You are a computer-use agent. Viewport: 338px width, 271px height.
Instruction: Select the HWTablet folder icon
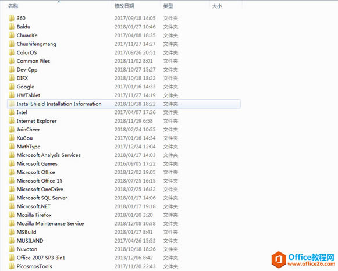tap(12, 95)
